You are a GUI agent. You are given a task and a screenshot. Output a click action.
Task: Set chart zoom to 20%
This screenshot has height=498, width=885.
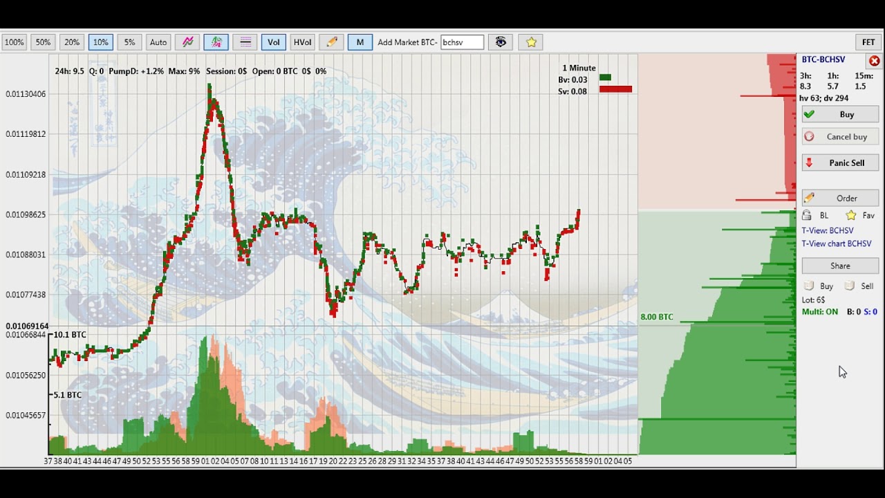pos(72,42)
